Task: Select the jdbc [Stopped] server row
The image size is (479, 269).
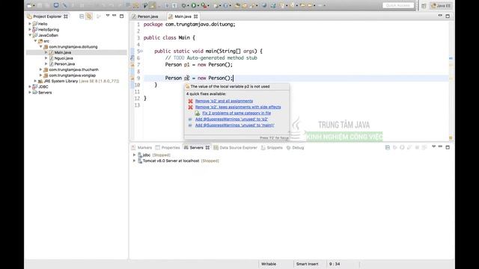Action: pos(153,155)
